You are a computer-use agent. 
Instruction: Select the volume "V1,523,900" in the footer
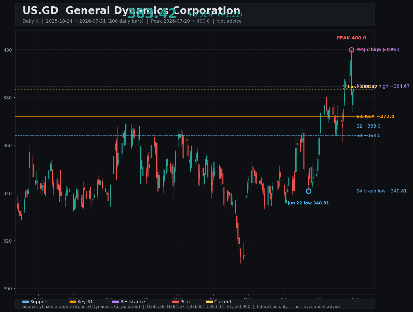point(238,307)
